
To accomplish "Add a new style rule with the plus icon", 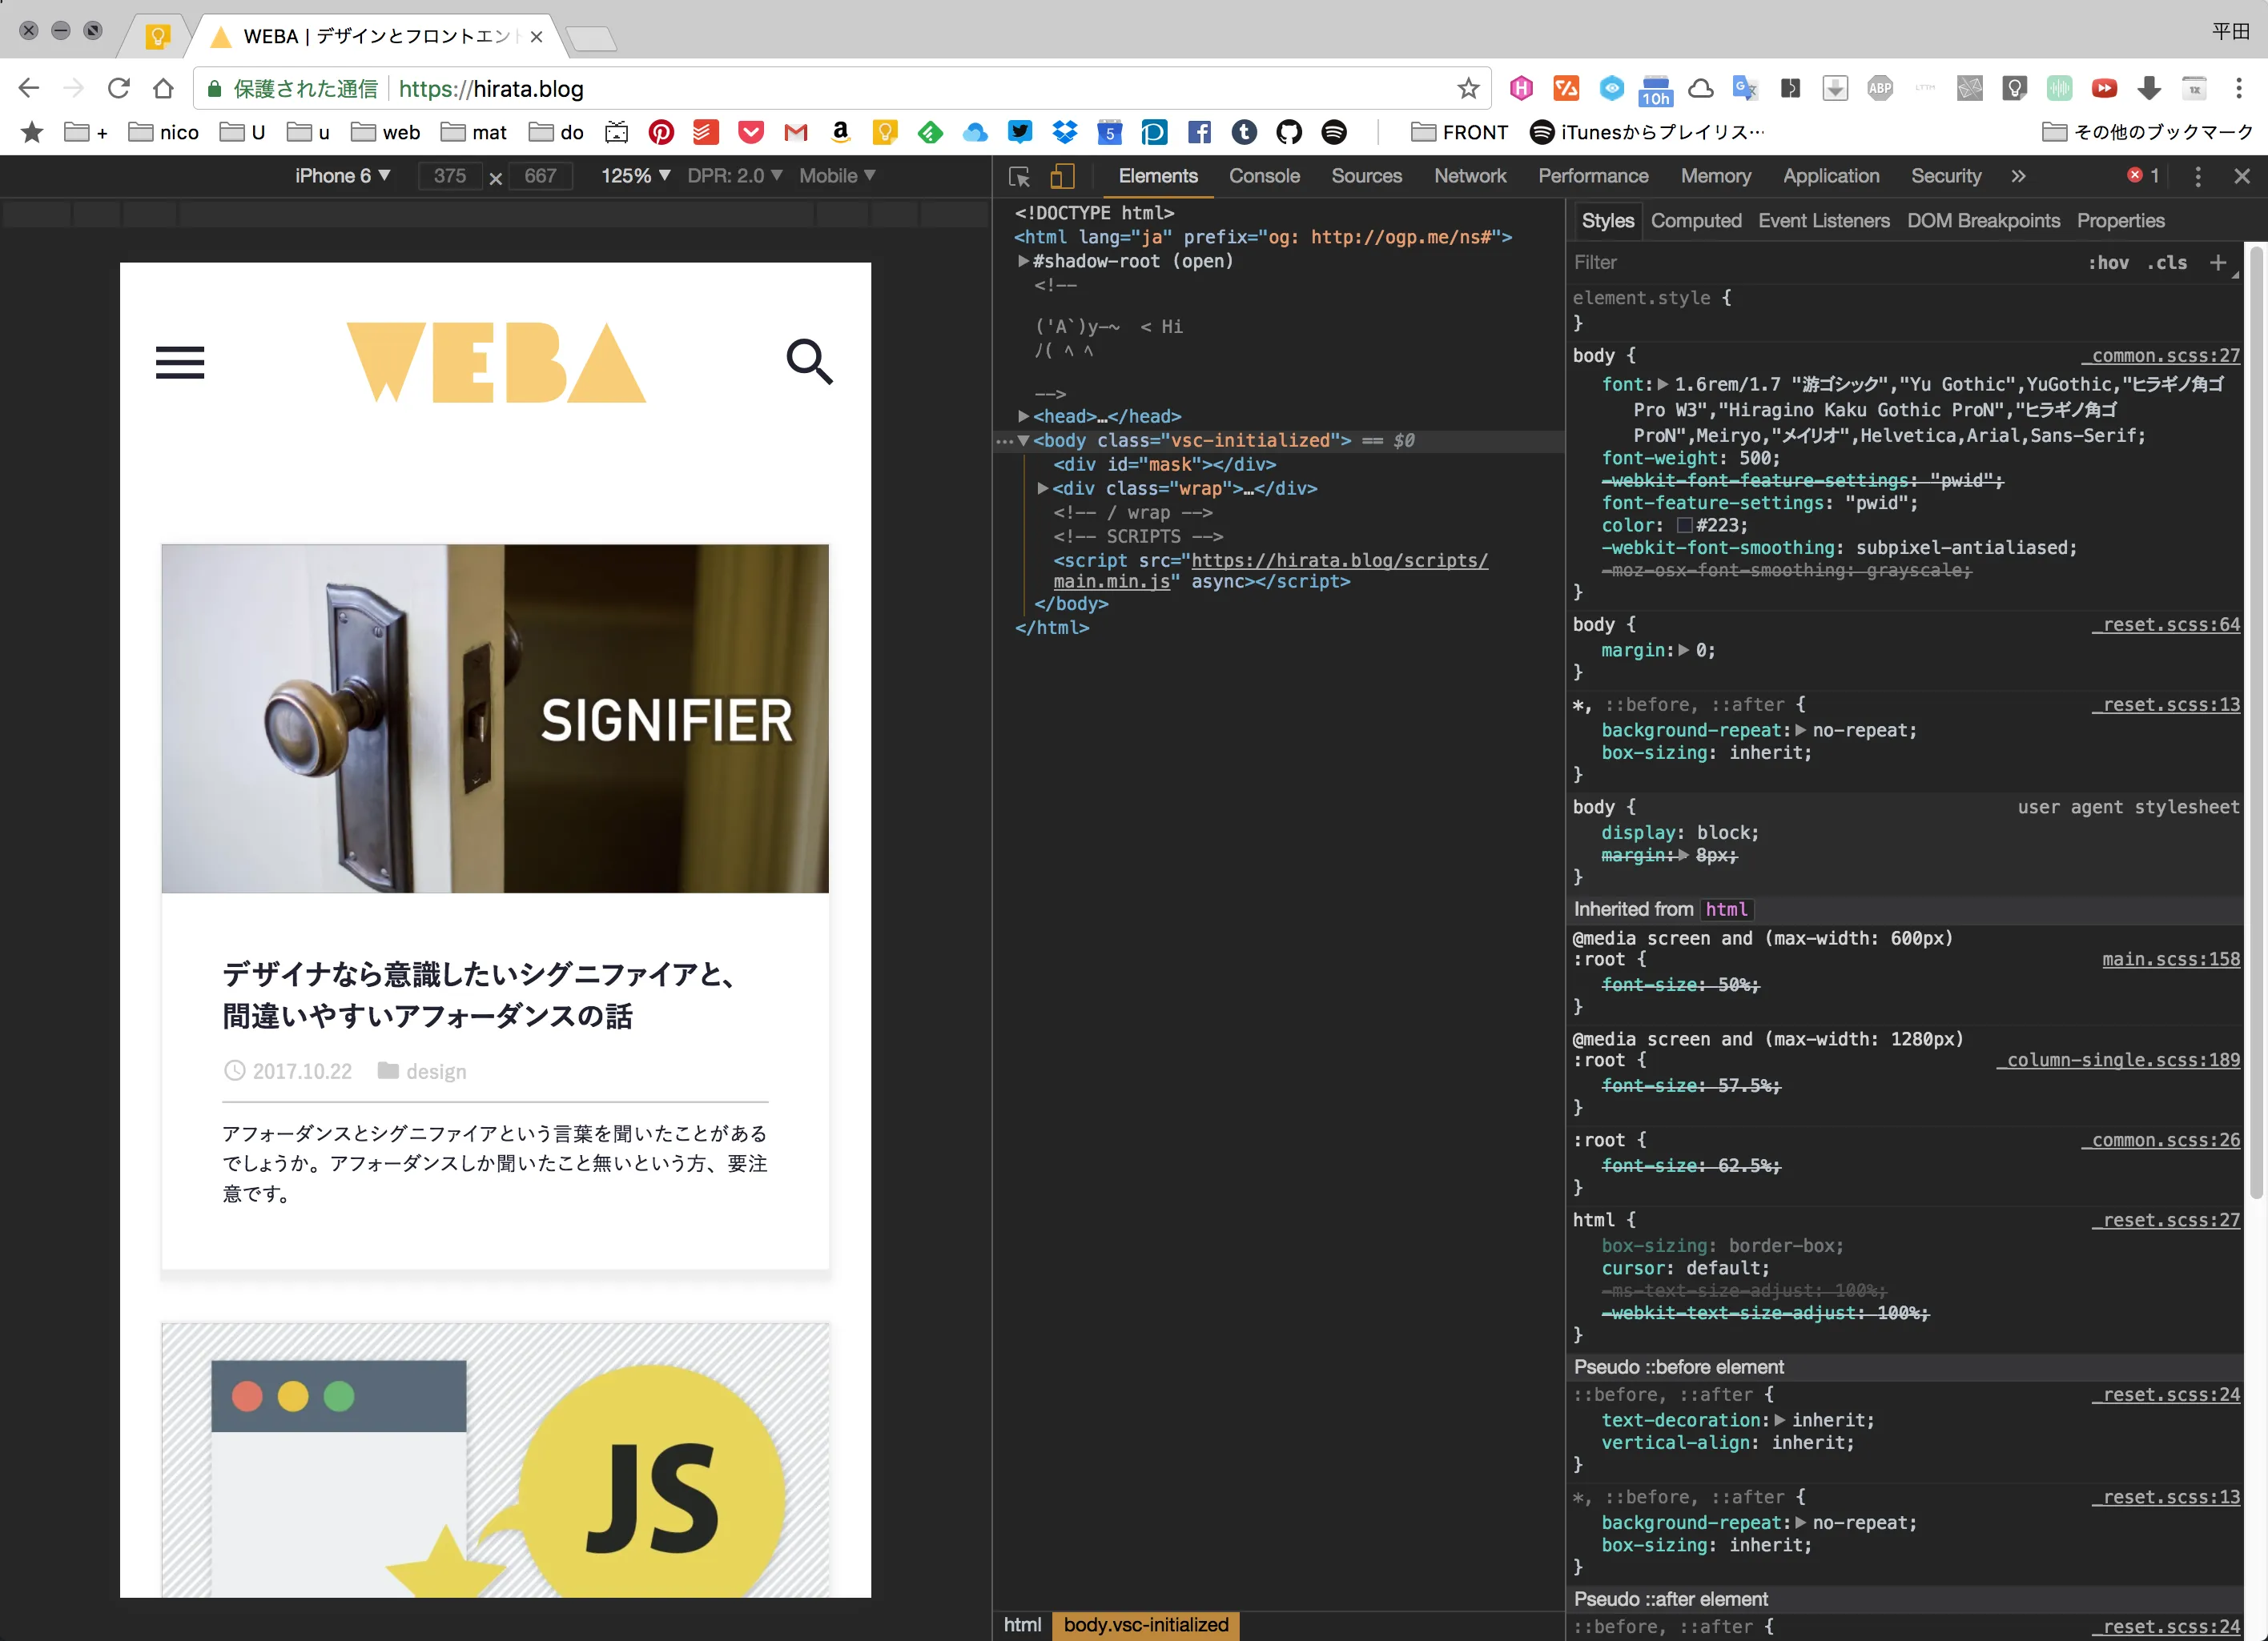I will click(2219, 262).
